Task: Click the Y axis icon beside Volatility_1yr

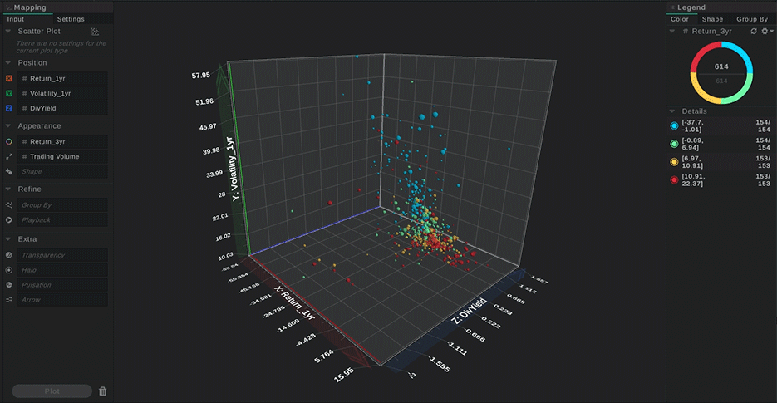Action: 9,93
